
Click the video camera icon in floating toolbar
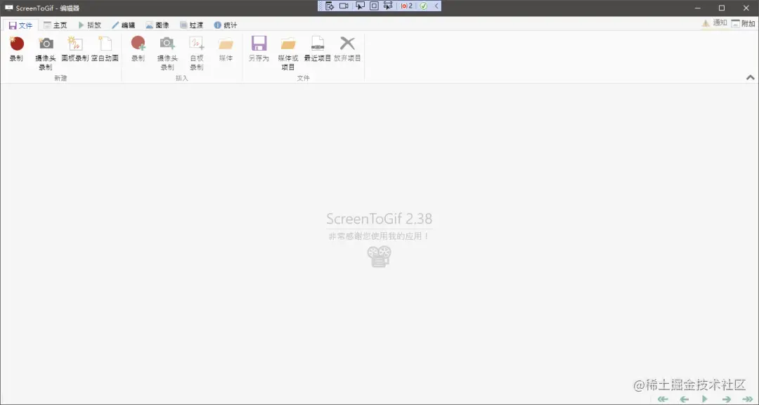pyautogui.click(x=344, y=6)
